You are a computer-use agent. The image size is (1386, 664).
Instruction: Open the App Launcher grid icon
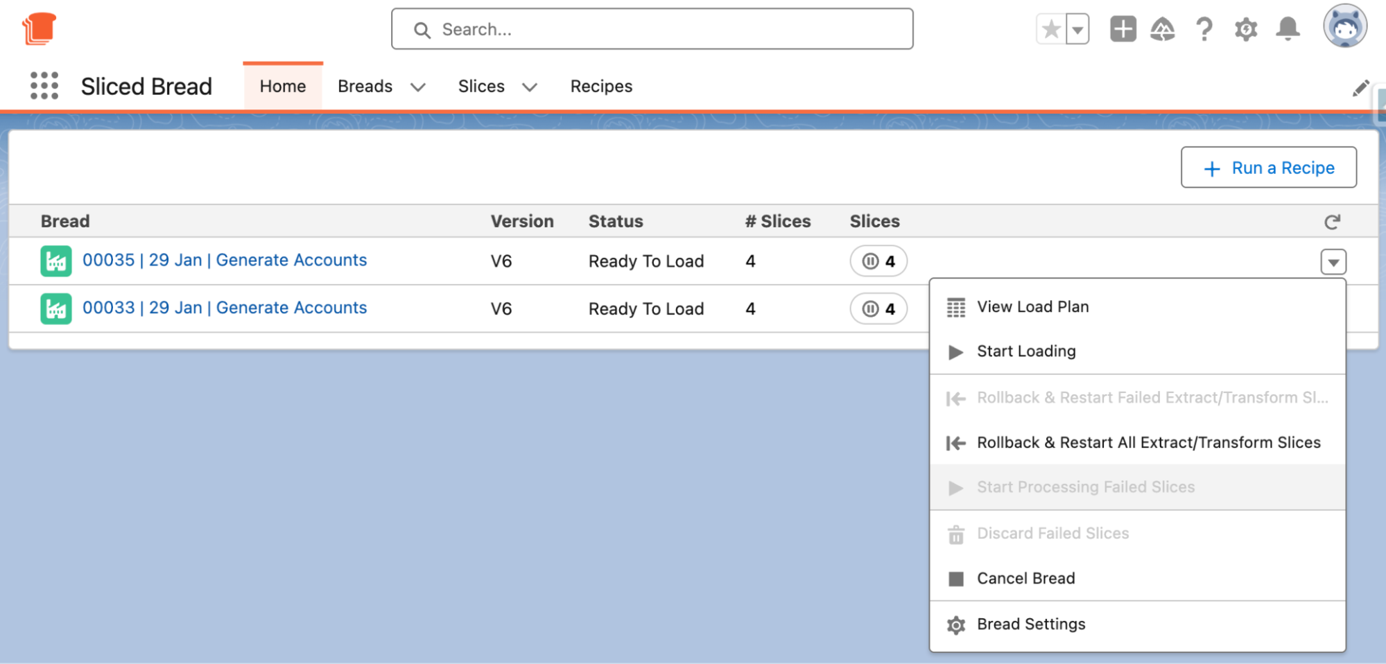(x=44, y=86)
